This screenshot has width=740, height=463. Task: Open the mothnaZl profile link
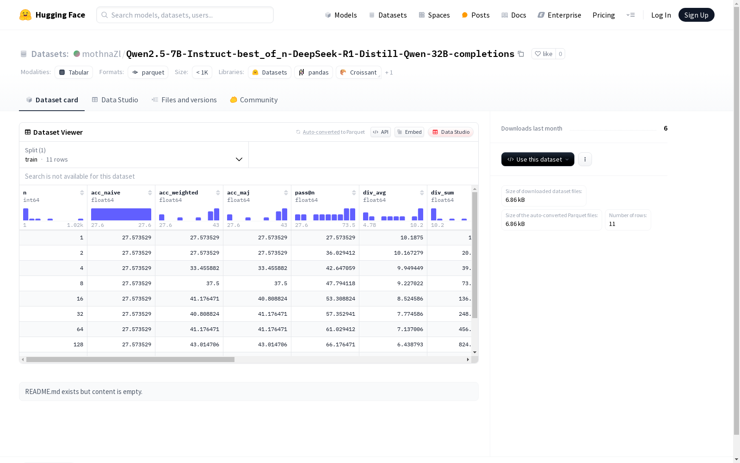tap(101, 54)
